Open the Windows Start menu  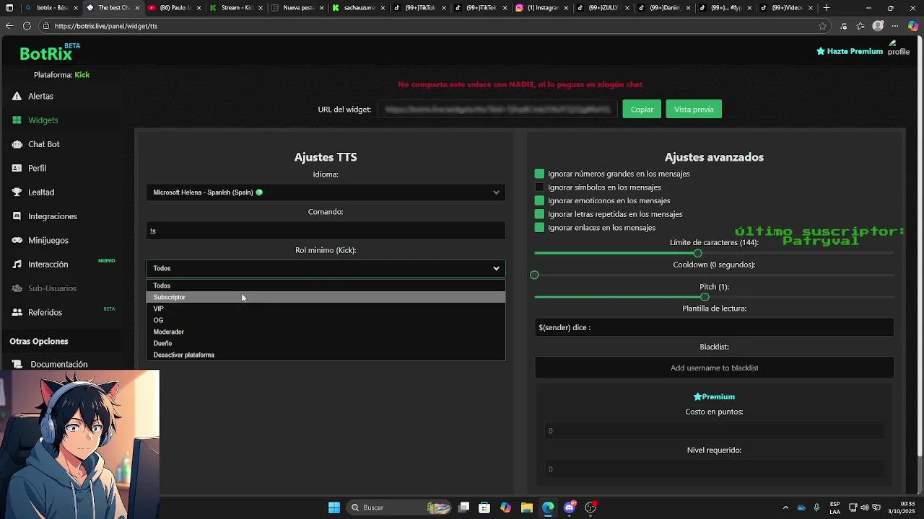(334, 507)
